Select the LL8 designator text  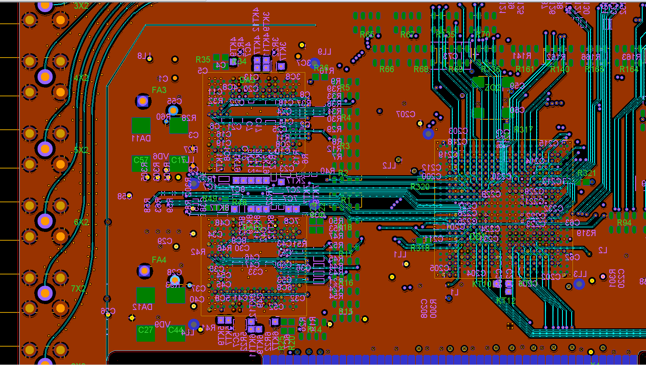[144, 56]
